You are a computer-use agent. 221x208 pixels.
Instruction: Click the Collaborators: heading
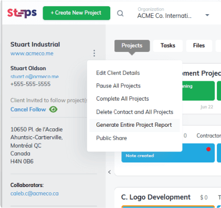coord(27,185)
